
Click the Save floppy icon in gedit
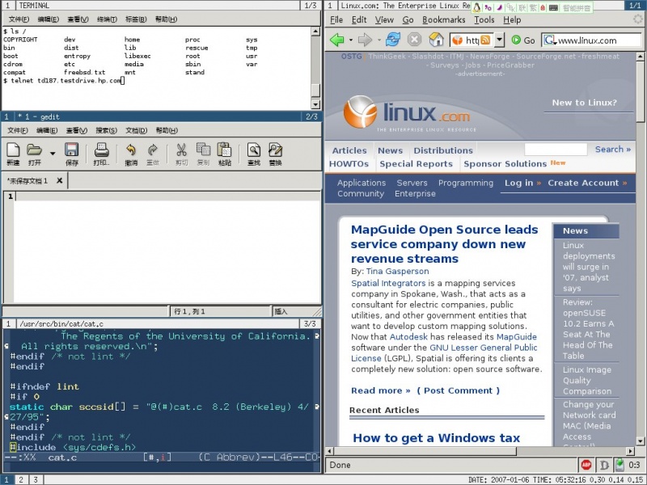(71, 150)
